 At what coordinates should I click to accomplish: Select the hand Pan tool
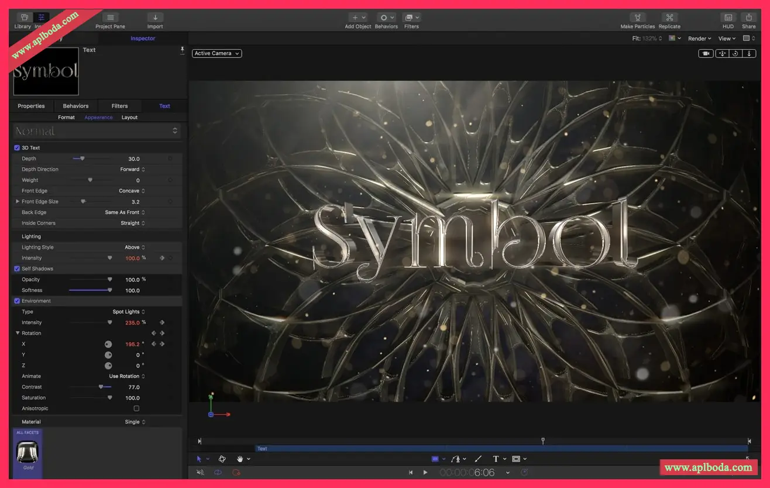(x=240, y=459)
